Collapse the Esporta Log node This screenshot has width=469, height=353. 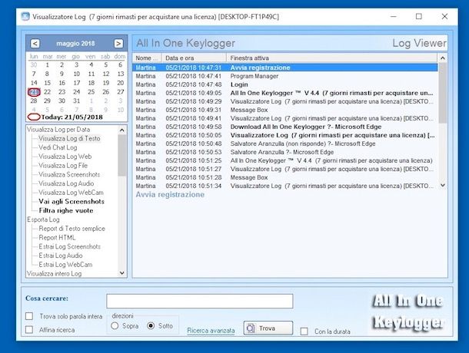coord(43,219)
